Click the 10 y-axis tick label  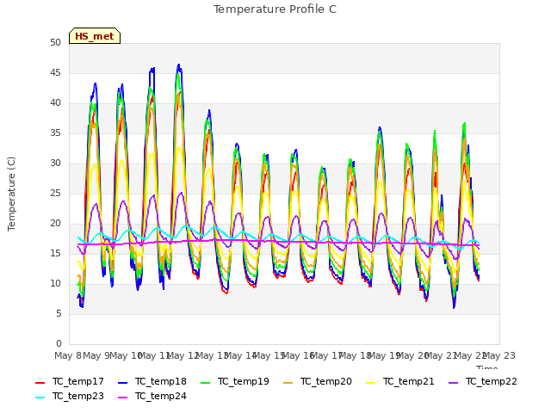pos(55,284)
